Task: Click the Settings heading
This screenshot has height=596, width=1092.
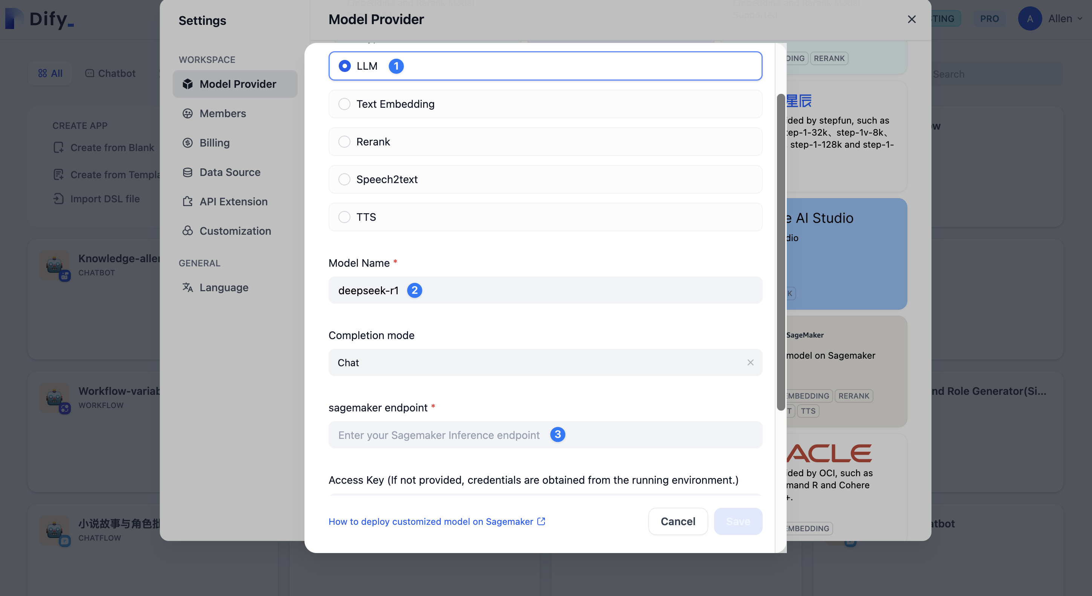Action: pyautogui.click(x=202, y=20)
